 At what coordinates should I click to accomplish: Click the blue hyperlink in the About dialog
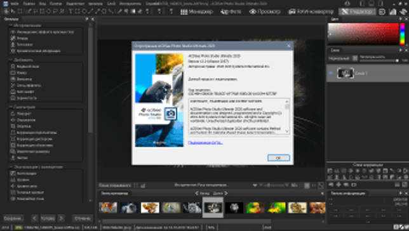pos(205,143)
